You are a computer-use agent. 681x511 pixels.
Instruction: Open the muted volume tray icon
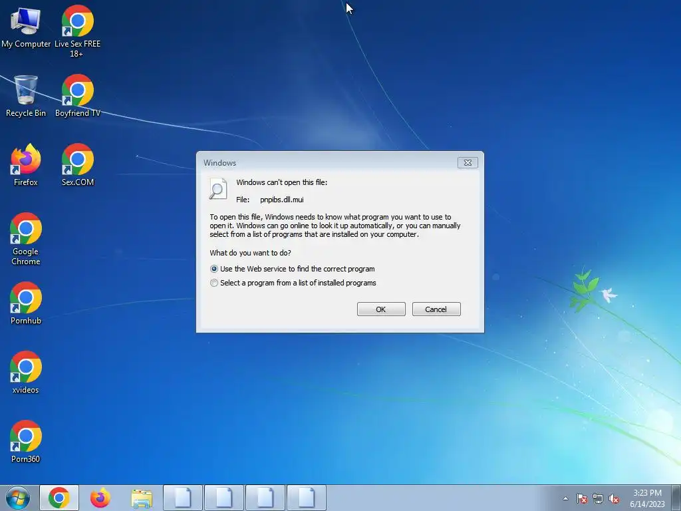(x=614, y=498)
